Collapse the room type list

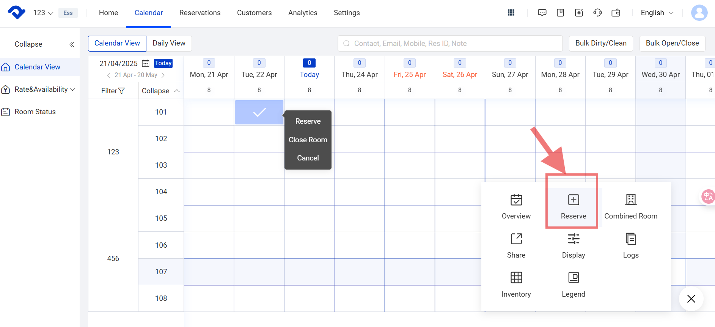160,91
